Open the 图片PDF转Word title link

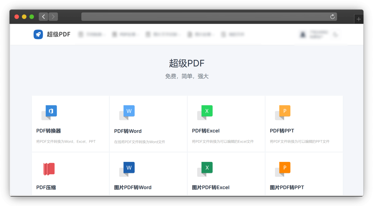(x=133, y=187)
